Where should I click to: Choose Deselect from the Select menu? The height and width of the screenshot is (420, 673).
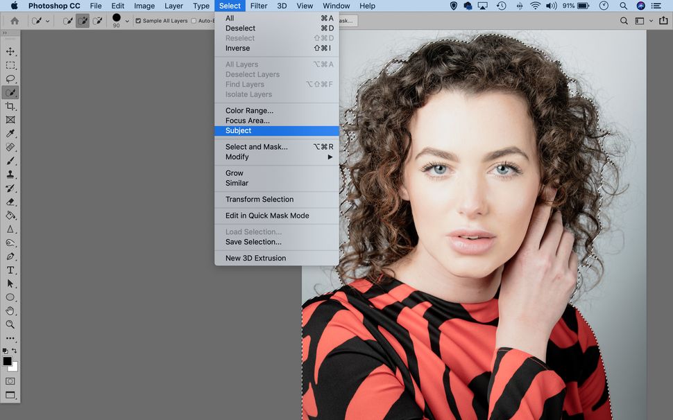coord(277,28)
